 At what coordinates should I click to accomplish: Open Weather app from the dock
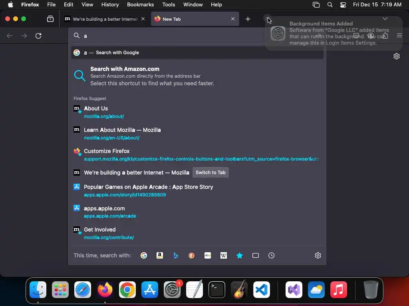[x=316, y=290]
